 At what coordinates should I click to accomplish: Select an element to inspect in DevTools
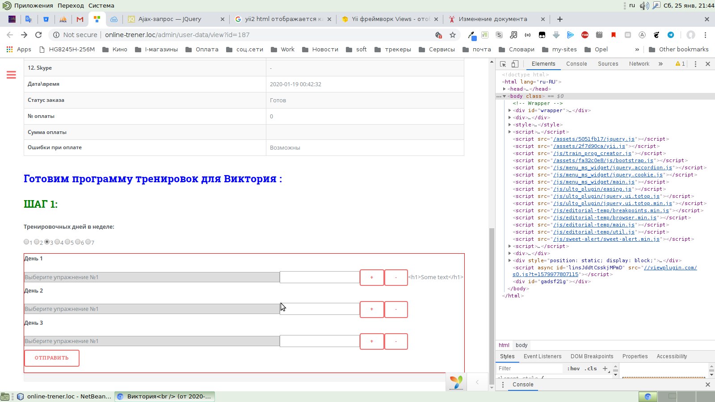tap(503, 64)
